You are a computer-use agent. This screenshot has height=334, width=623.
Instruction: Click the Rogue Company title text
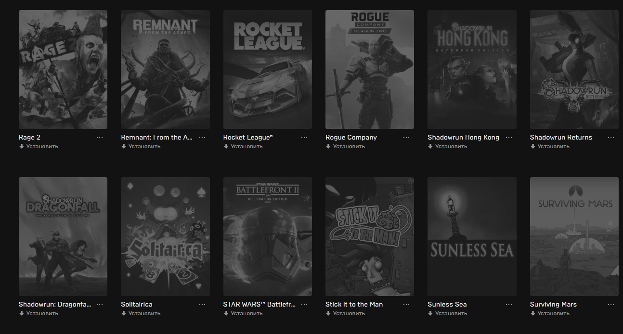coord(351,137)
